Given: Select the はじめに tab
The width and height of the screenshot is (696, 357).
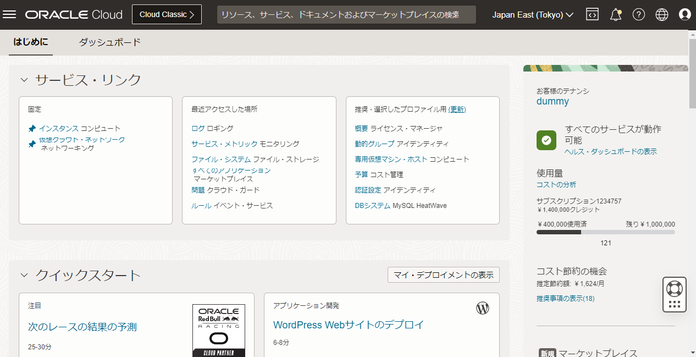Looking at the screenshot, I should click(x=30, y=41).
